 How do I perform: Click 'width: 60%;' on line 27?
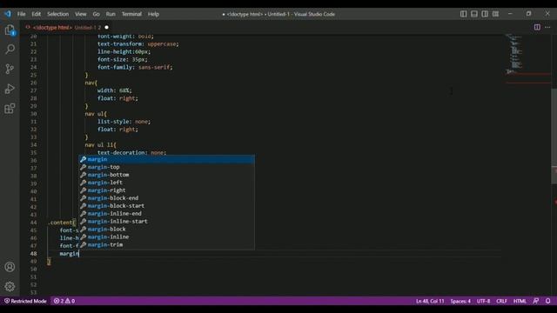pos(114,90)
